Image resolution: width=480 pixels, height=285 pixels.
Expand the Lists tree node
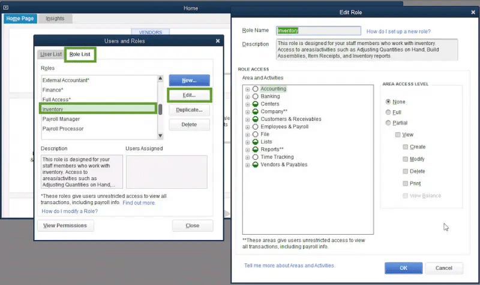[x=247, y=142]
